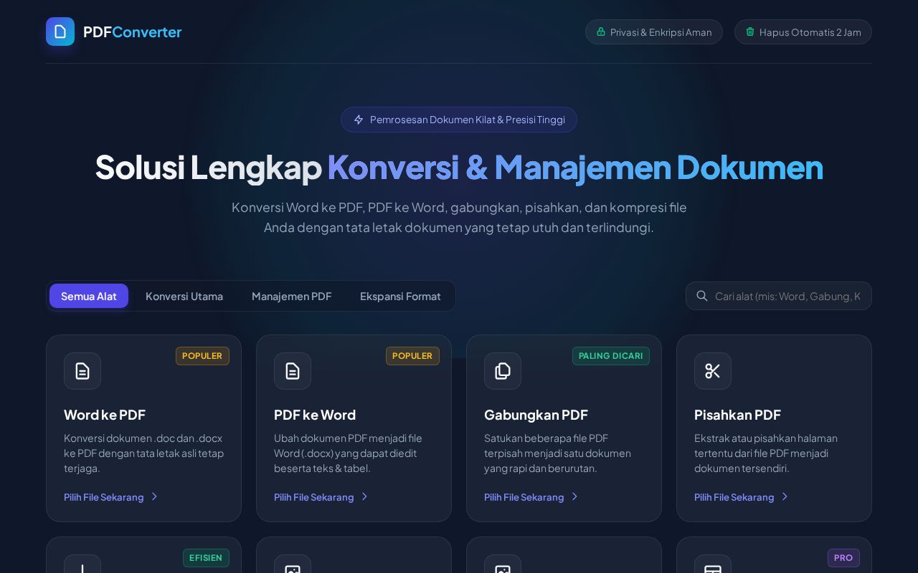Click the PDFConverter brand name
Image resolution: width=918 pixels, height=573 pixels.
click(x=133, y=32)
